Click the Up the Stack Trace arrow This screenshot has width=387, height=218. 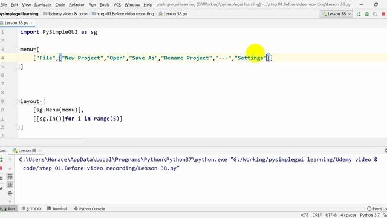coord(10,160)
